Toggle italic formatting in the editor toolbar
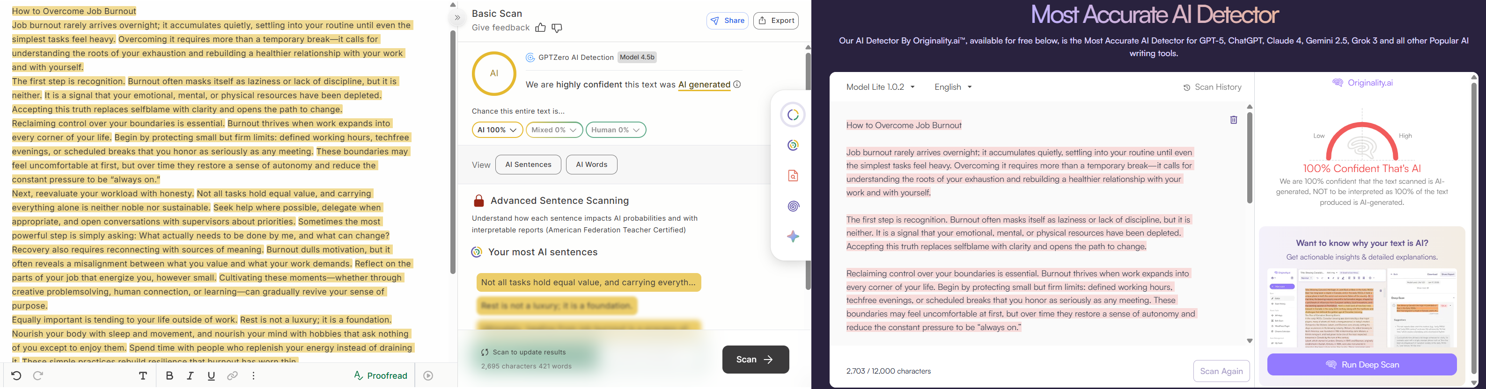 point(191,376)
